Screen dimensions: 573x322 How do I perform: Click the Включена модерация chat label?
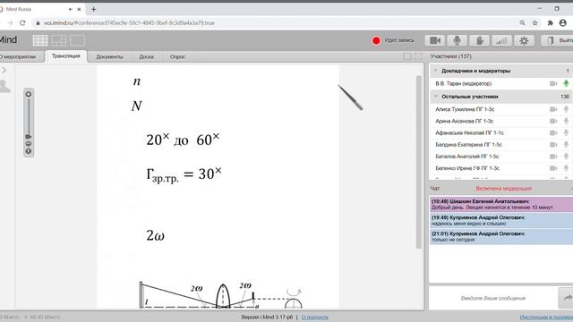click(x=503, y=189)
